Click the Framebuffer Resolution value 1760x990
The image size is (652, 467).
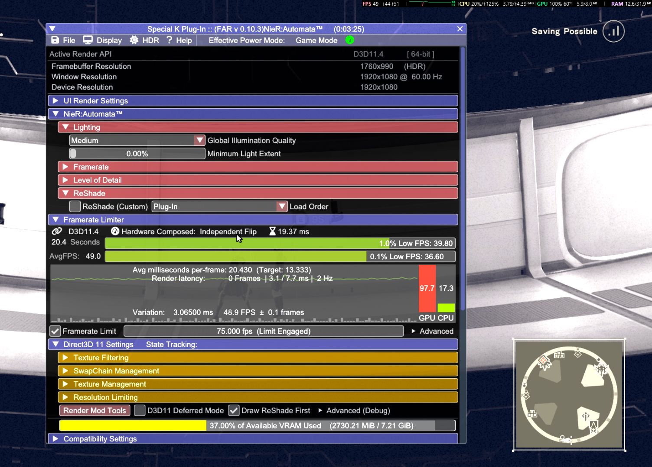(x=377, y=66)
